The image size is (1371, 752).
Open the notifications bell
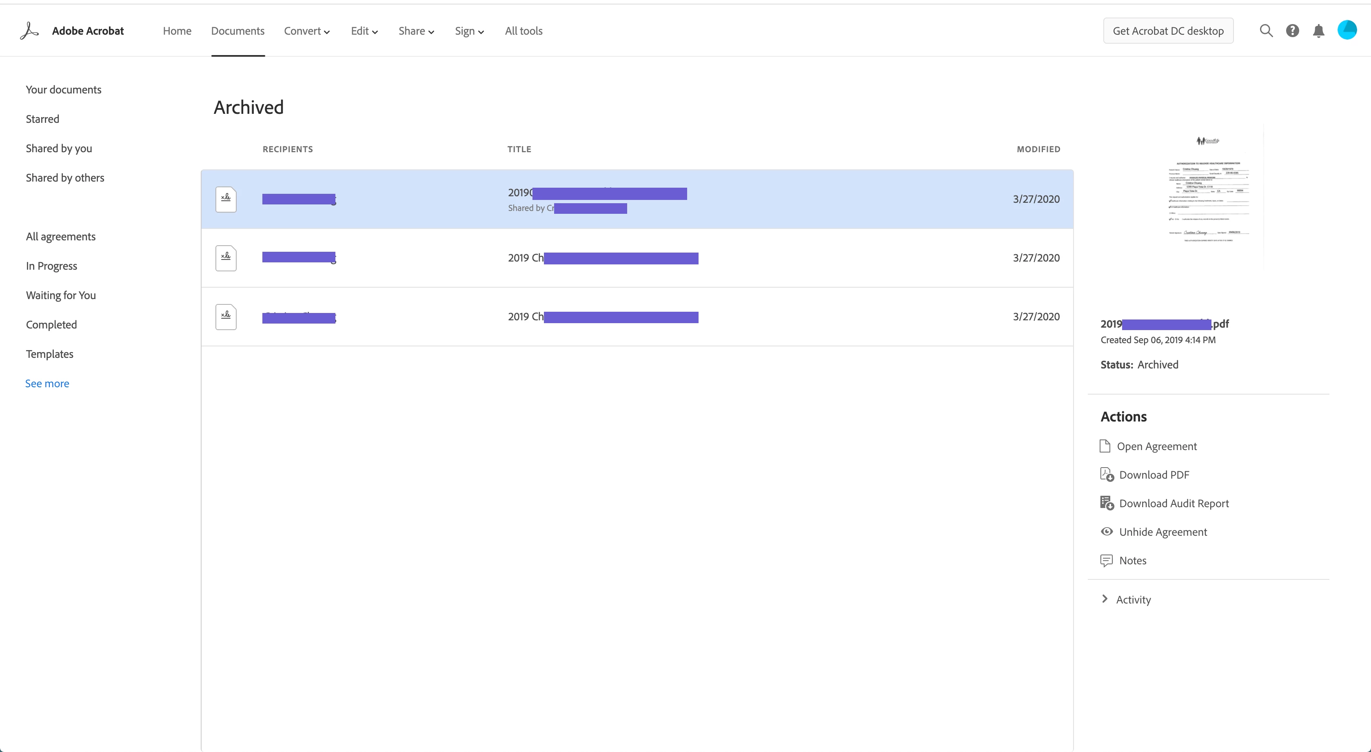1318,31
